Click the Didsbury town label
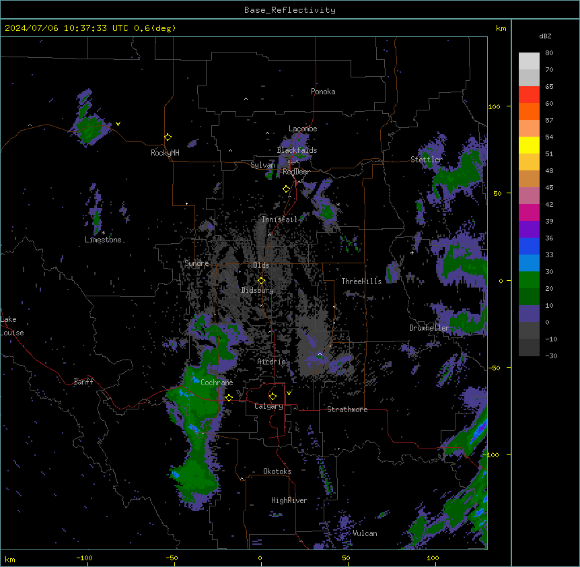The height and width of the screenshot is (567, 580). tap(257, 290)
